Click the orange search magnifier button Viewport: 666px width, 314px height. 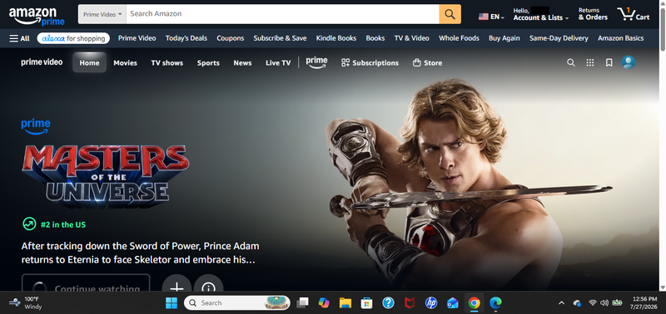click(450, 14)
